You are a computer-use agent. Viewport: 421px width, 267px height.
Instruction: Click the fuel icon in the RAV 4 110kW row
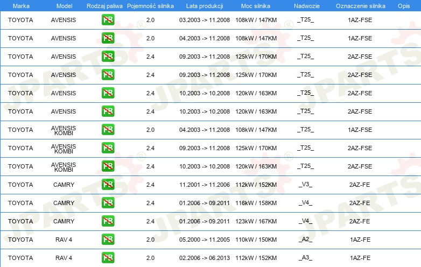[108, 240]
